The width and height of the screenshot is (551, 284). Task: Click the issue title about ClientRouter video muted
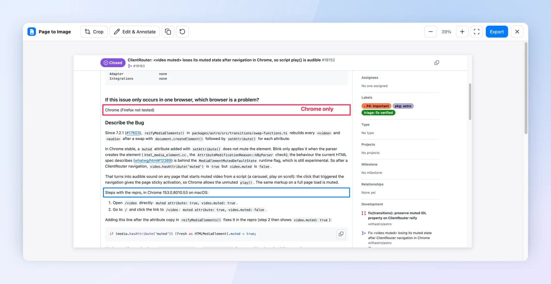224,60
